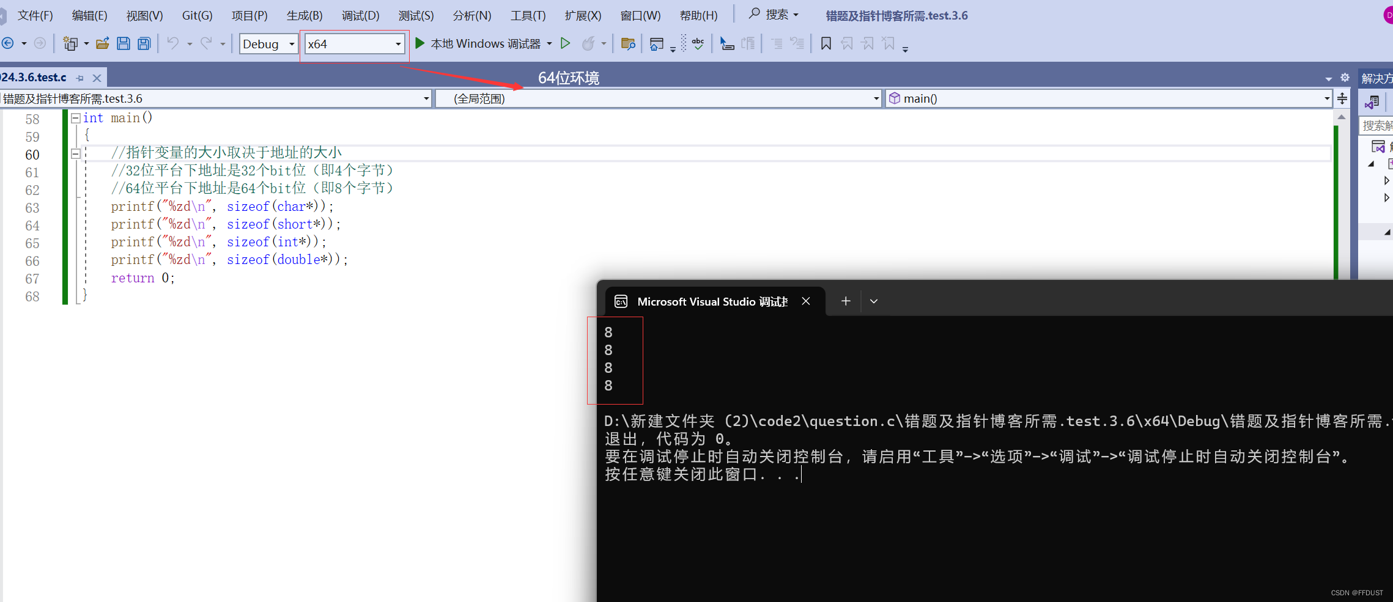Click the browser window toolbar icon
This screenshot has height=602, width=1393.
(x=656, y=44)
